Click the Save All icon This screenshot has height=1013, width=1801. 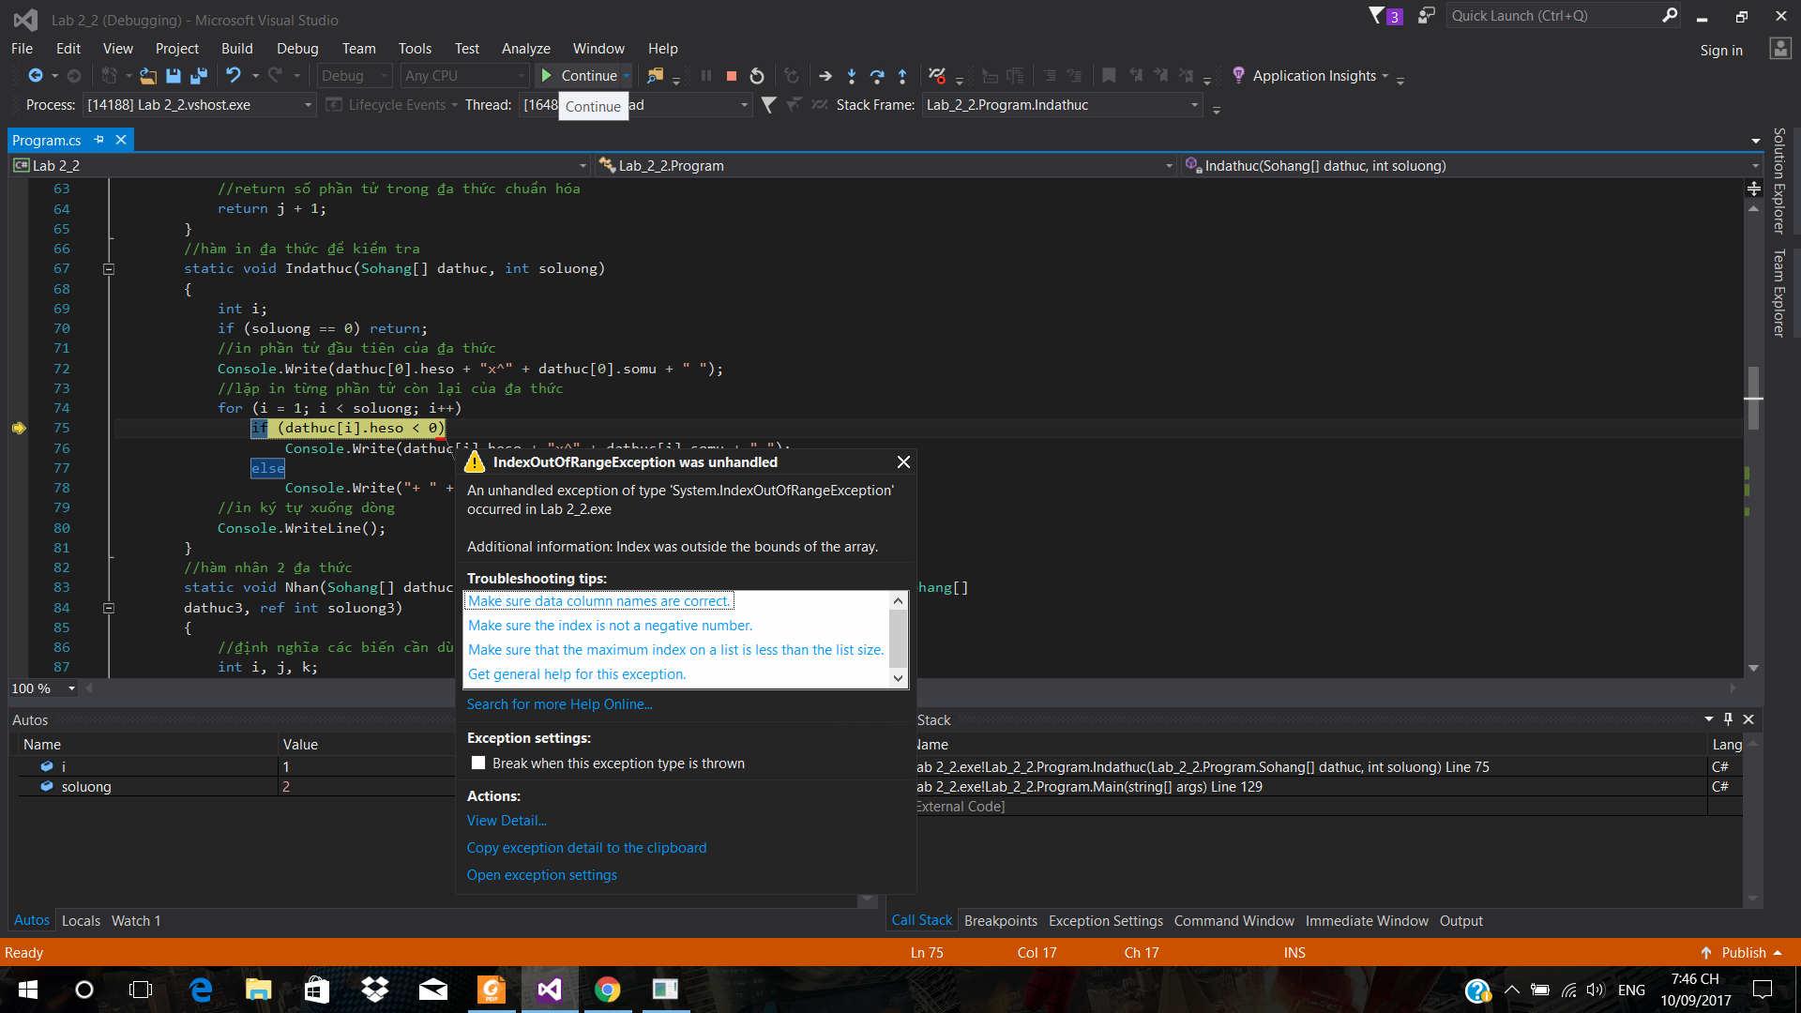(199, 76)
